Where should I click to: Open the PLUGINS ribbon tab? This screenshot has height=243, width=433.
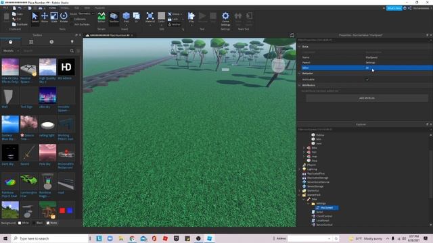99,8
